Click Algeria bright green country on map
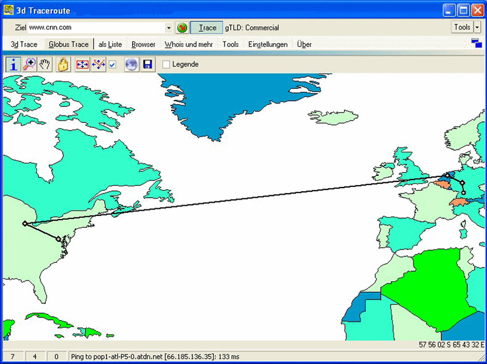 432,289
